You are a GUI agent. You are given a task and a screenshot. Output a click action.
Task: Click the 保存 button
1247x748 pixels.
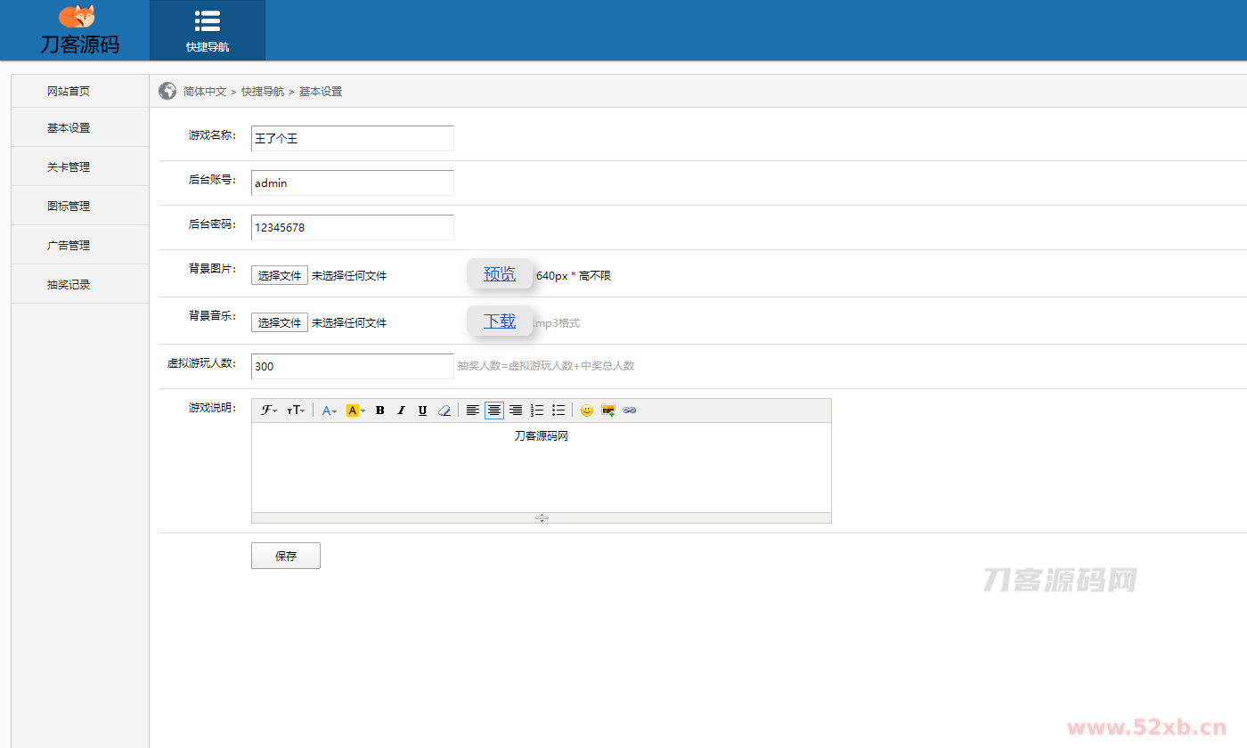285,556
